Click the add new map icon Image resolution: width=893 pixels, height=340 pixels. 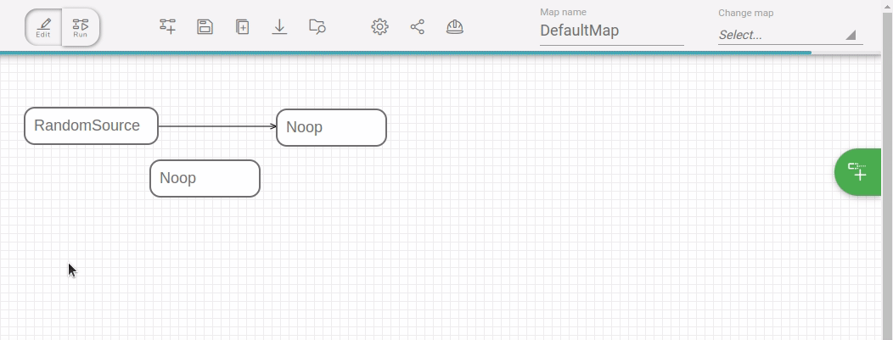click(x=167, y=26)
